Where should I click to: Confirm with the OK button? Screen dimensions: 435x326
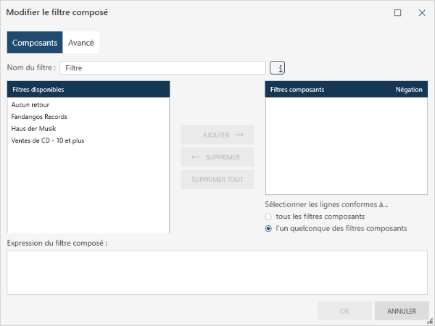tap(344, 311)
